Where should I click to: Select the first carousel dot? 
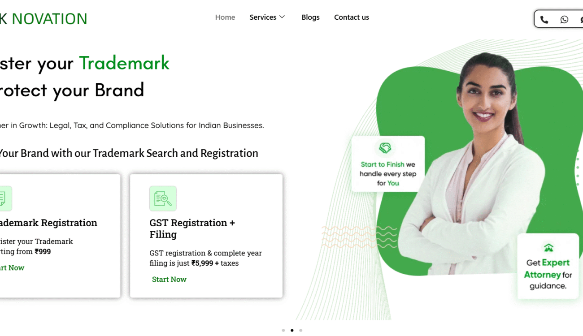(283, 330)
